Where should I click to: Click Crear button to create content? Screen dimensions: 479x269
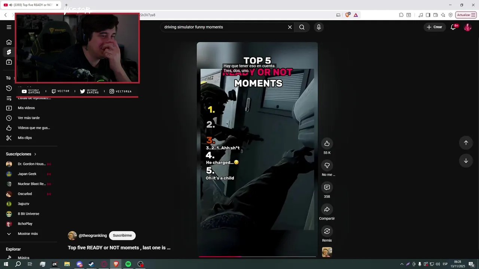(x=434, y=27)
